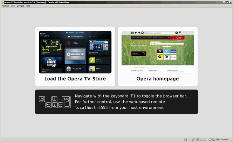233x142 pixels.
Task: Click the Minesweeper tile in store preview
Action: [x=52, y=64]
